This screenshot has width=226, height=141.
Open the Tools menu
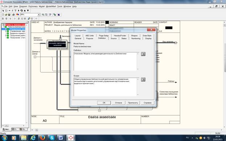pos(59,7)
